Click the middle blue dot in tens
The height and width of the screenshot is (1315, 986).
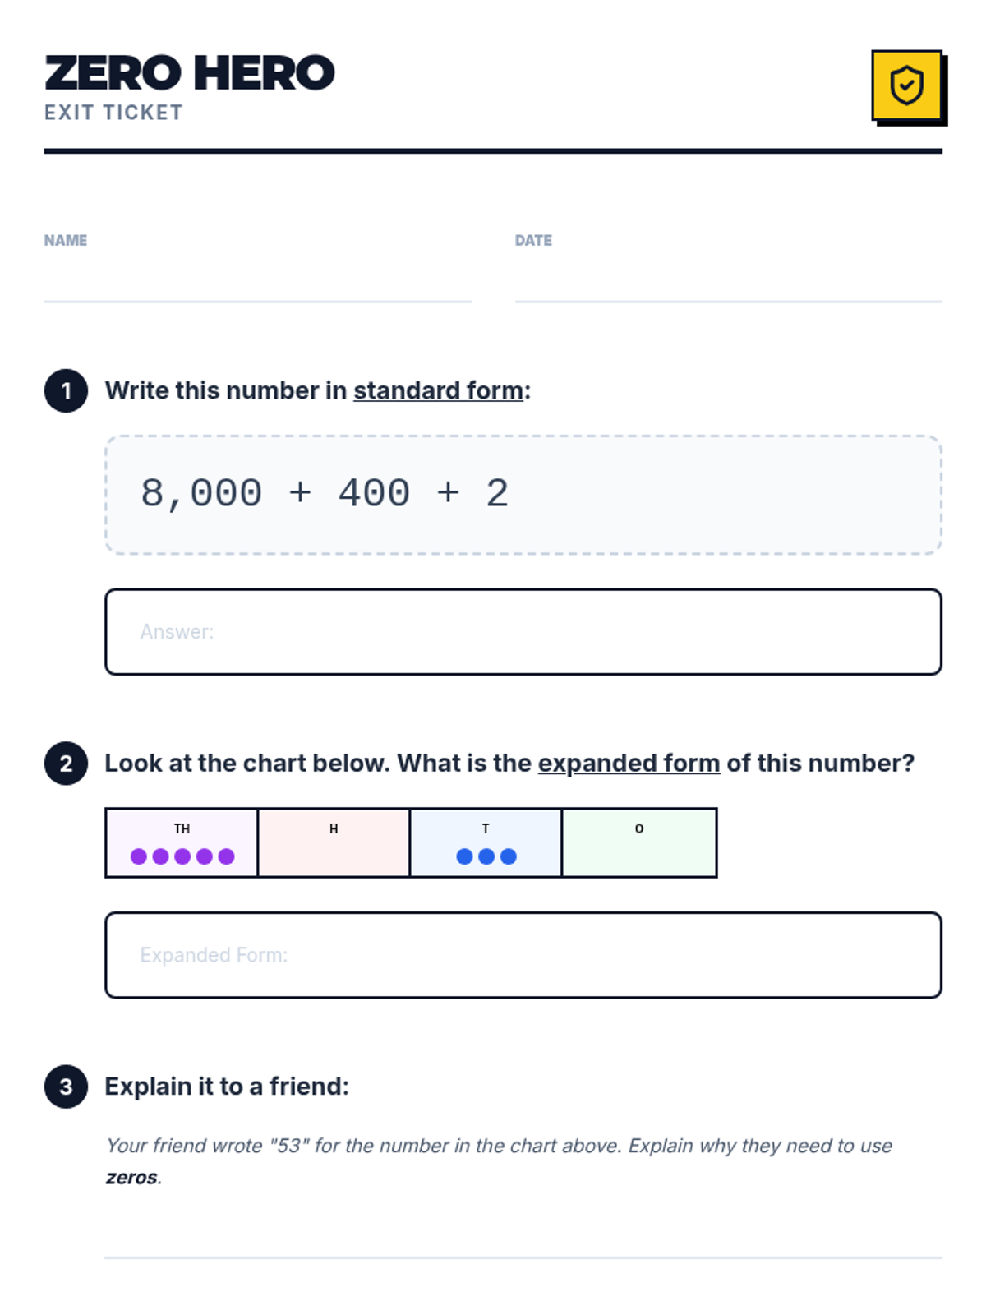486,856
